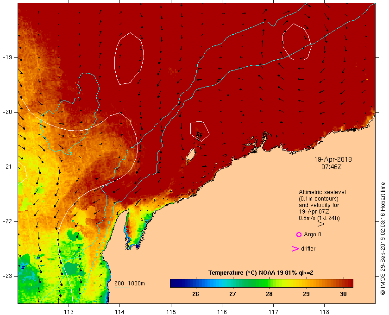389x315 pixels.
Task: Click the latitude axis label -20
Action: pyautogui.click(x=7, y=112)
